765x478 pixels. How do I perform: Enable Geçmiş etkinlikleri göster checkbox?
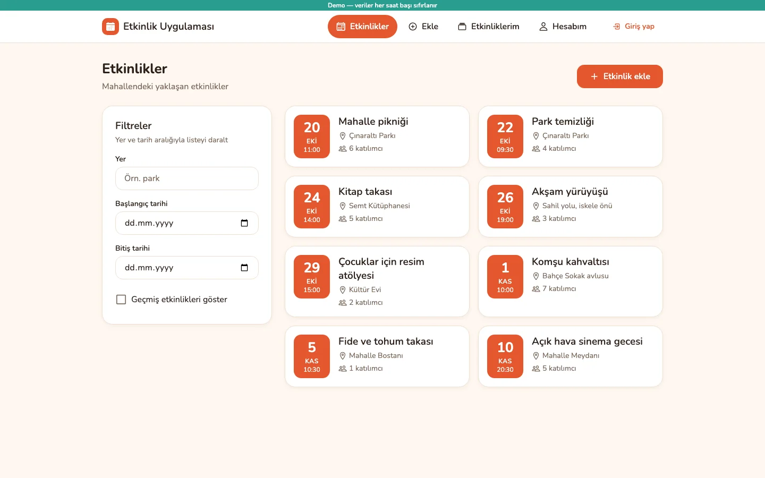click(x=121, y=300)
